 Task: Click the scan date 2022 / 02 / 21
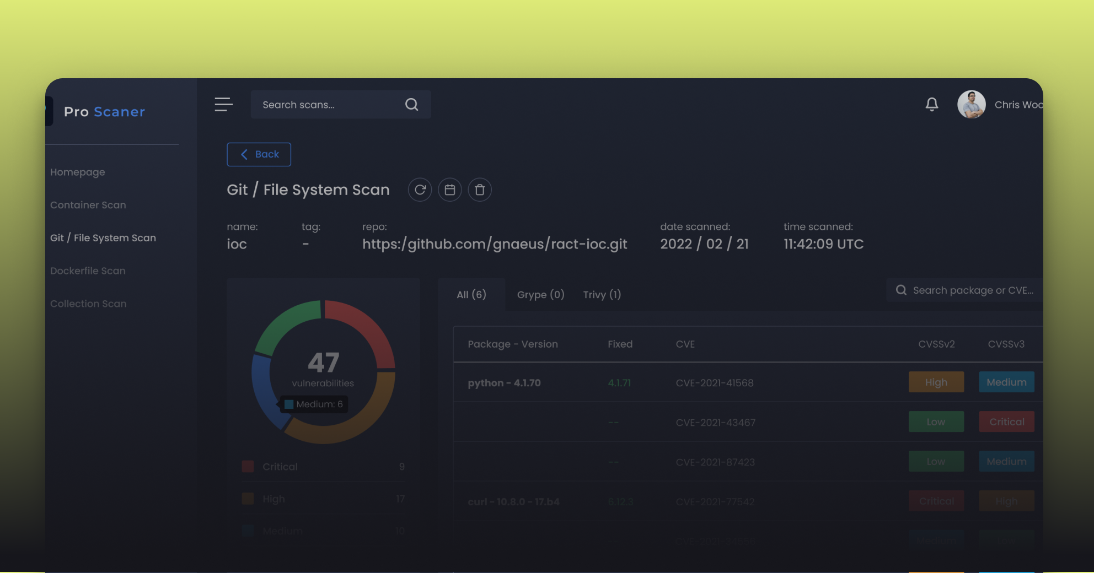click(x=705, y=244)
